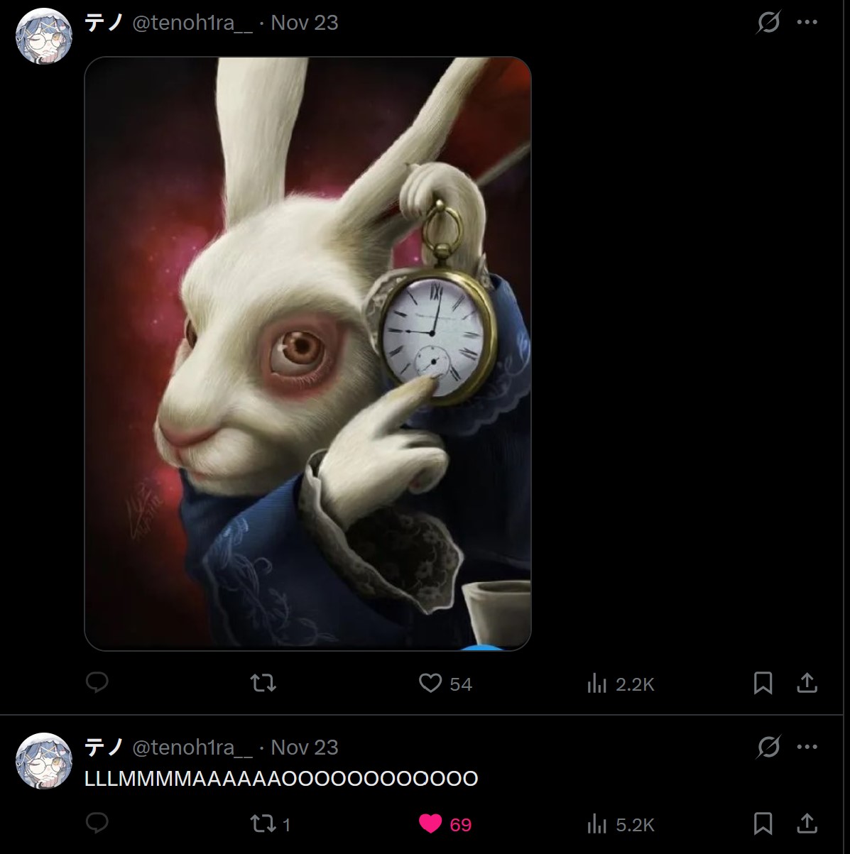
Task: Open more options menu on second post
Action: click(807, 747)
